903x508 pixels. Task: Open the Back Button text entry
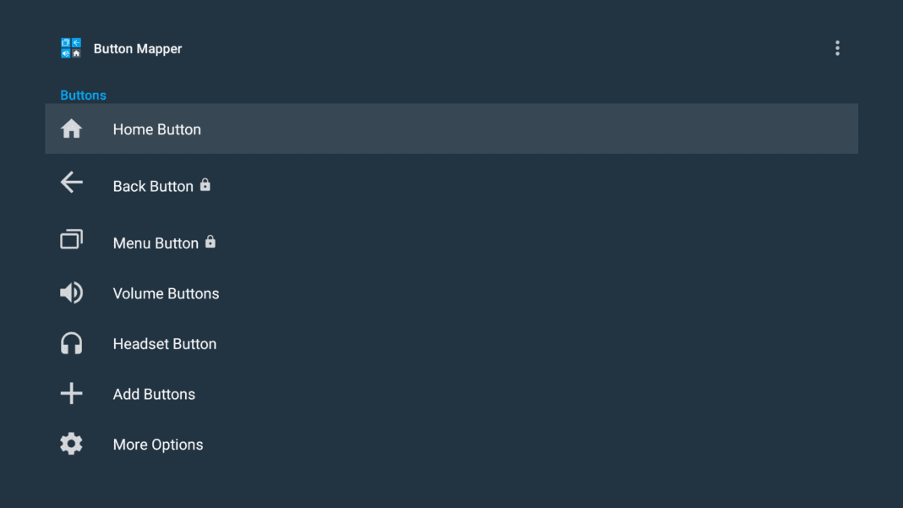click(x=153, y=186)
